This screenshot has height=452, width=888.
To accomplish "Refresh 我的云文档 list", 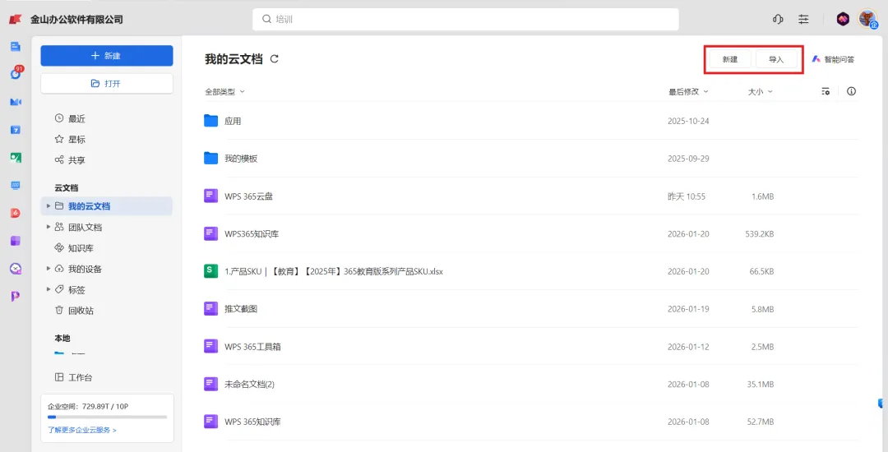I will pos(275,59).
